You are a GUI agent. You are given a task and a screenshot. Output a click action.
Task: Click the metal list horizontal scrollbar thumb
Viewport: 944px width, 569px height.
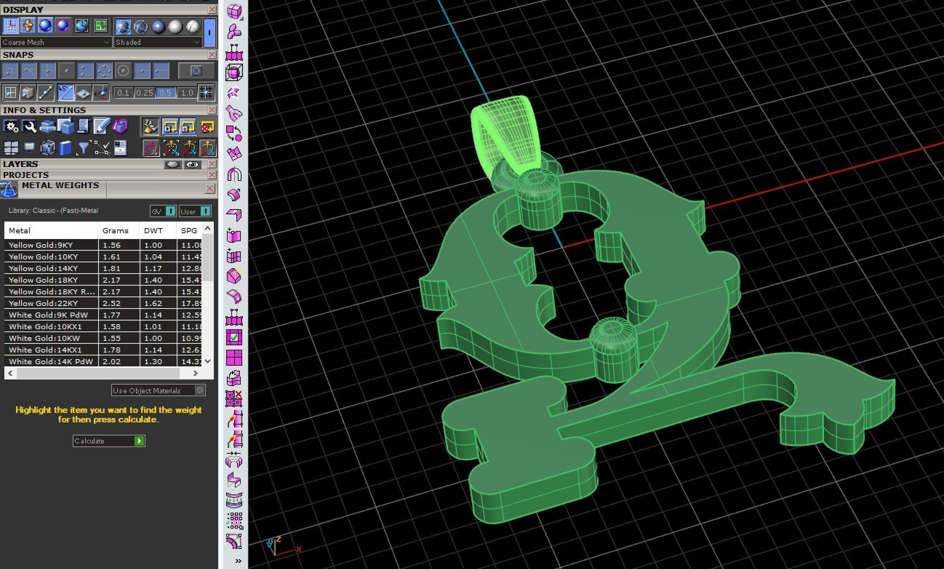click(x=98, y=373)
